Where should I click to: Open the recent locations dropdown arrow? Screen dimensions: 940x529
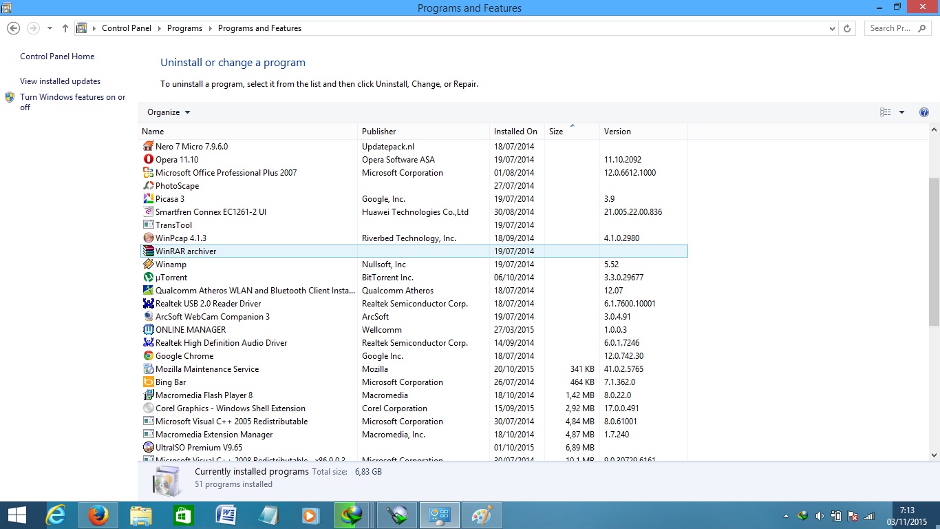coord(50,28)
